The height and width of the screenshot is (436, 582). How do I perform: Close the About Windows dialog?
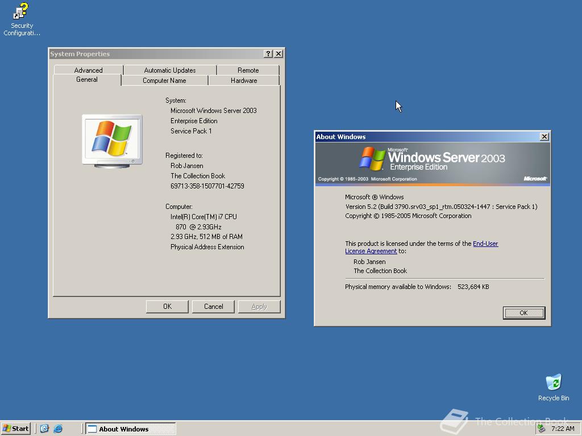pyautogui.click(x=544, y=137)
